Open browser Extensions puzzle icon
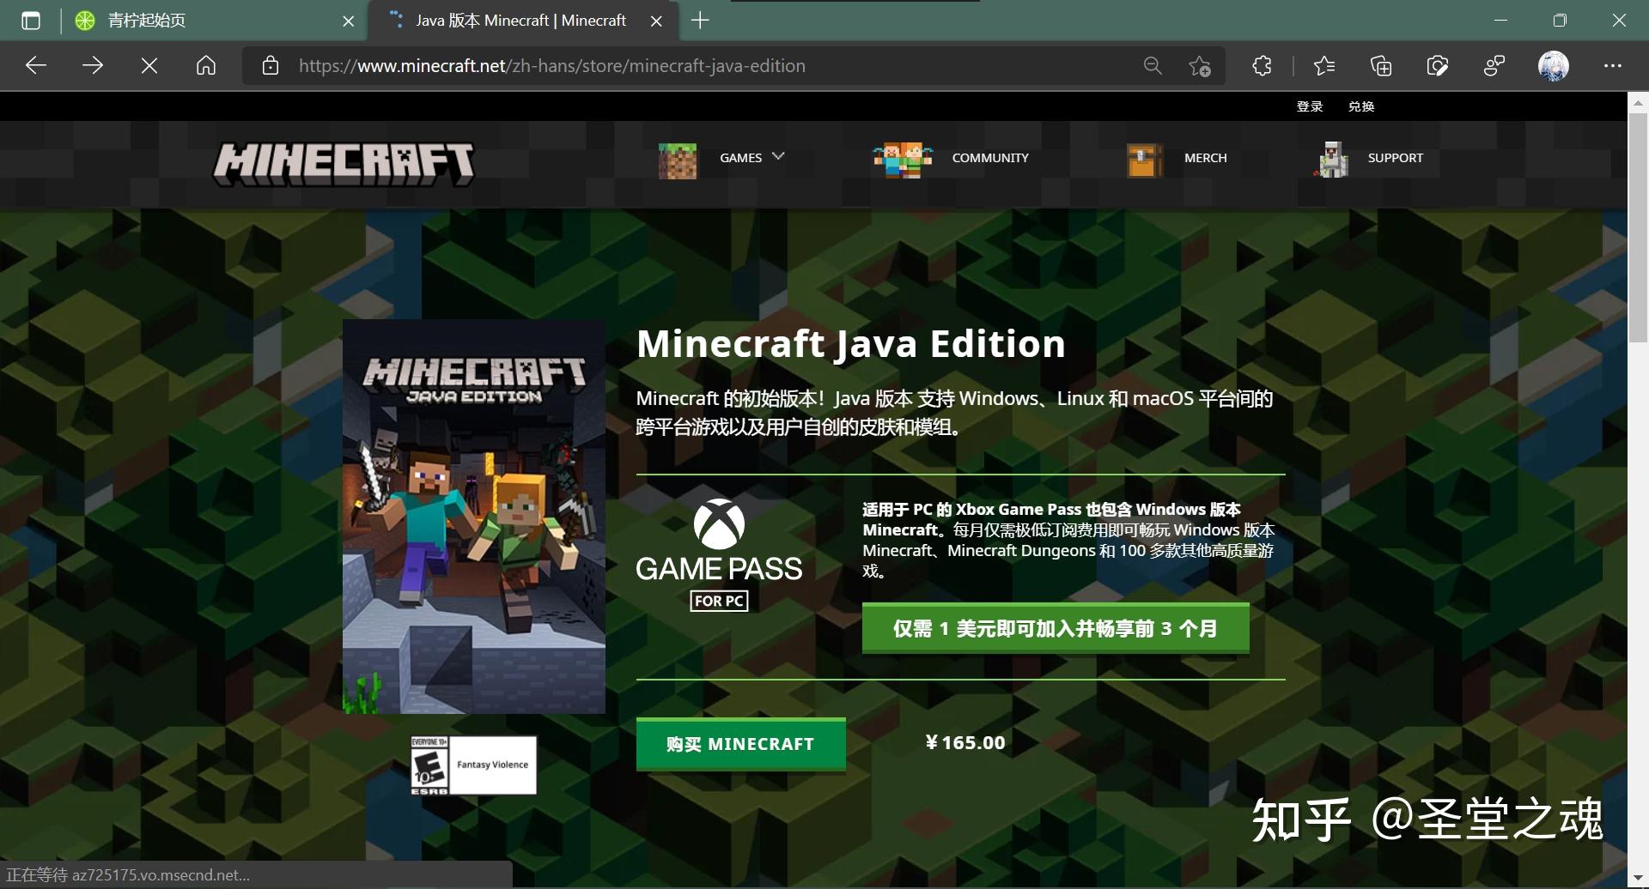 pyautogui.click(x=1260, y=65)
